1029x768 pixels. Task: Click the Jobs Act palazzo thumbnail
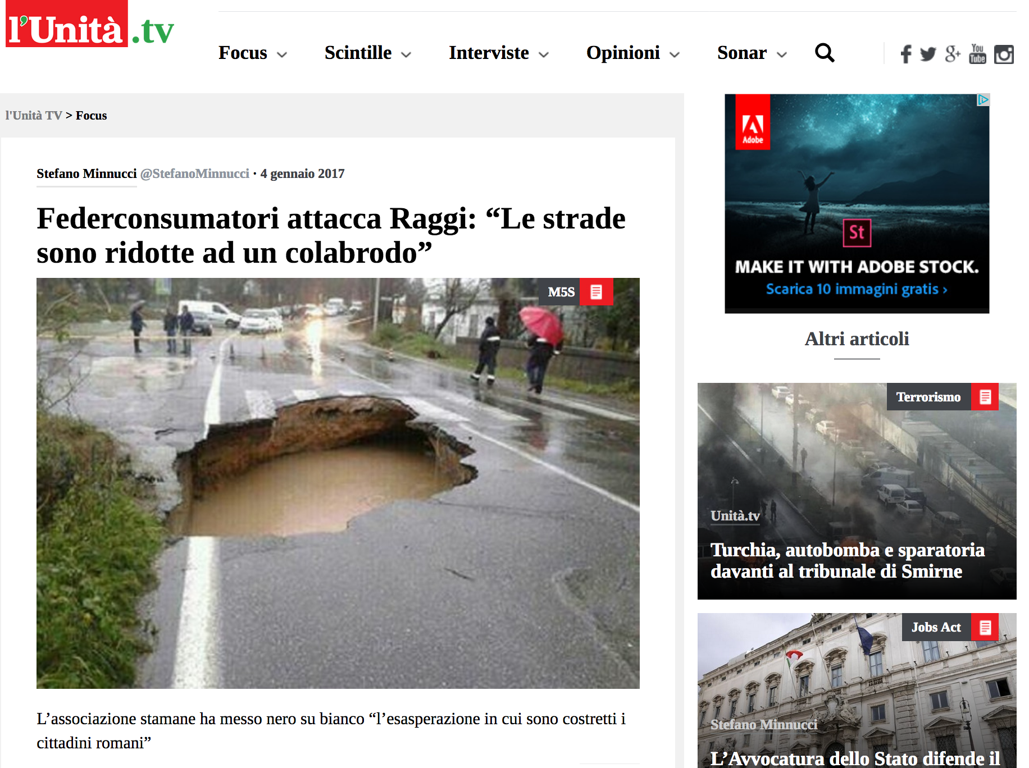[857, 691]
